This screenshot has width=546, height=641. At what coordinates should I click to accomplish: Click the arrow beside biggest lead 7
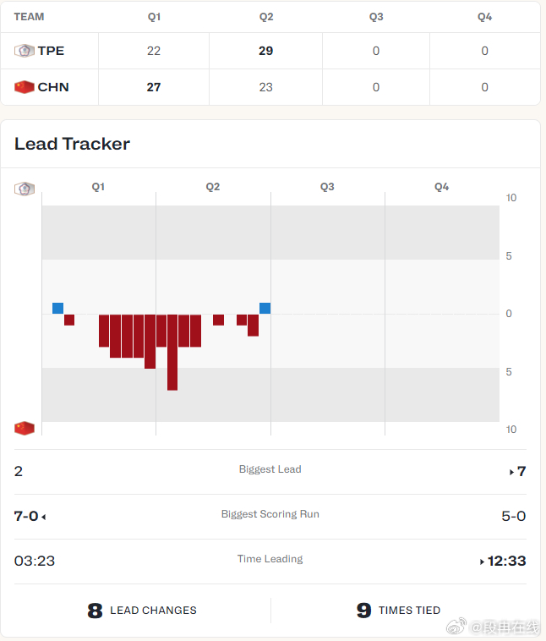click(511, 472)
